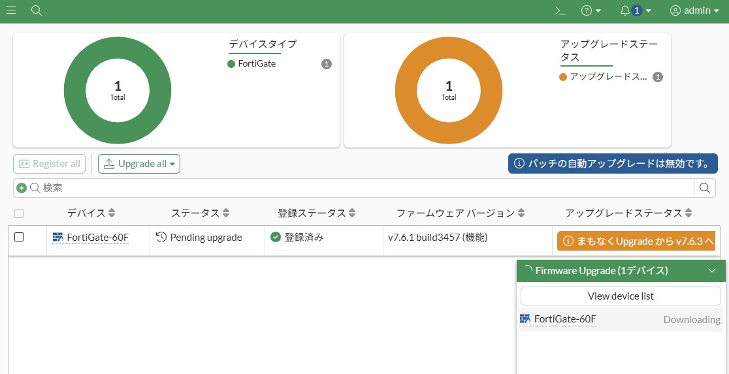This screenshot has width=729, height=374.
Task: Toggle the select-all header checkbox
Action: pyautogui.click(x=19, y=213)
